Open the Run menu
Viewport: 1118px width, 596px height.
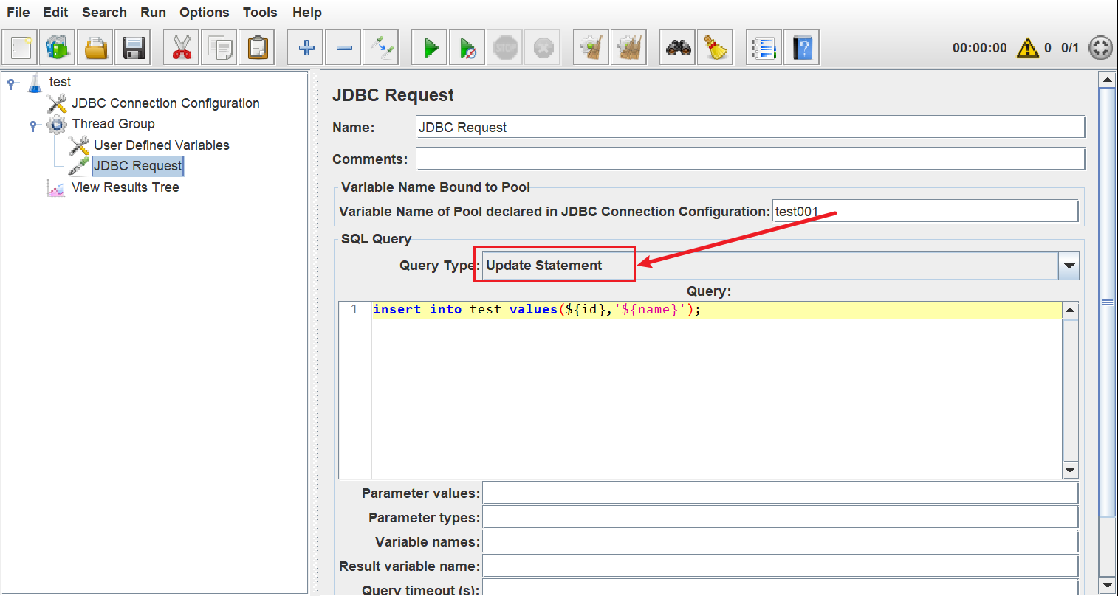[x=153, y=13]
